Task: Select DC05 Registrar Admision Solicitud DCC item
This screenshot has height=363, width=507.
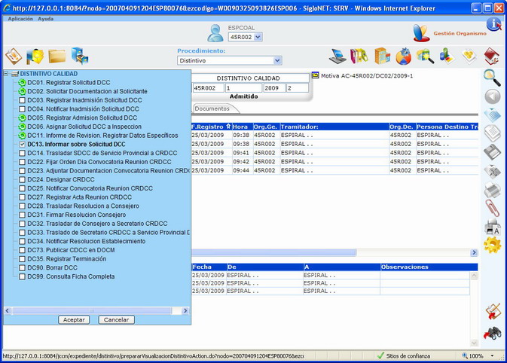Action: pos(82,118)
